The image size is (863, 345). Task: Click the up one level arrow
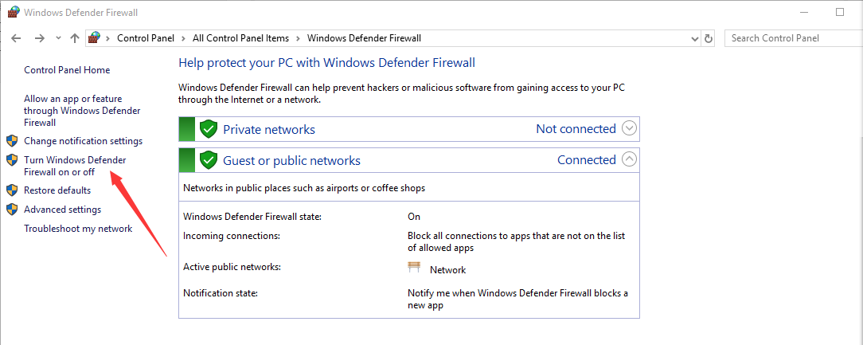[x=75, y=38]
